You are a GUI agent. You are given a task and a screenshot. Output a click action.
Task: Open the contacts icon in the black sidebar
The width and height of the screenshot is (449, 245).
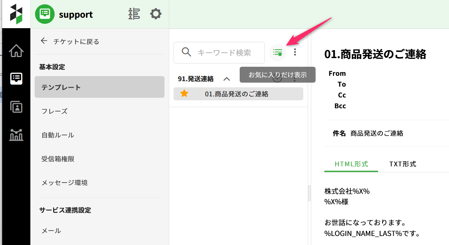pyautogui.click(x=16, y=107)
